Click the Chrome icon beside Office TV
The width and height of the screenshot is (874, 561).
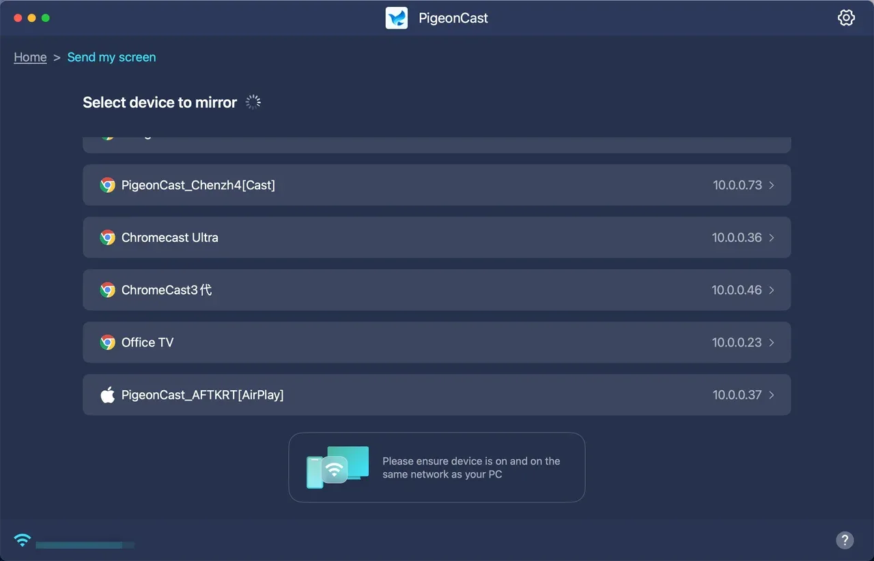(x=107, y=342)
